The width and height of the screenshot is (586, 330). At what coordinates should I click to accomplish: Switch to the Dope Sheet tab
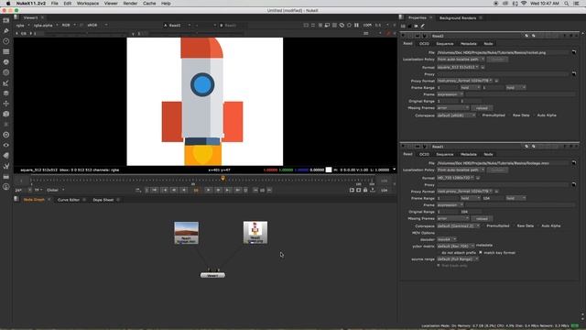pyautogui.click(x=103, y=200)
